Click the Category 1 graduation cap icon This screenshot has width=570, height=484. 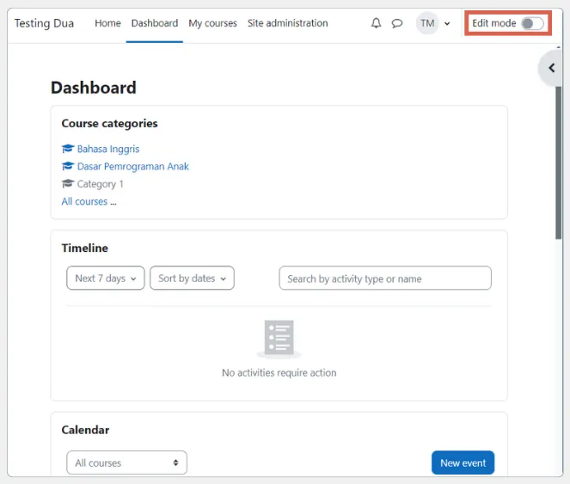[68, 184]
